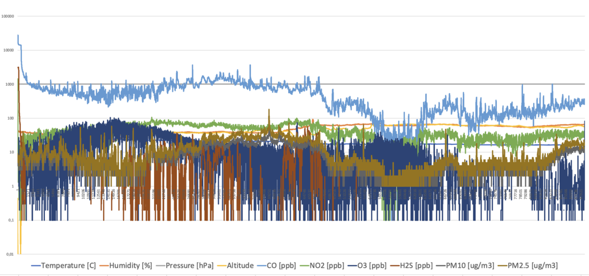
Task: Select the 10000 y-axis tick label
Action: 10,50
